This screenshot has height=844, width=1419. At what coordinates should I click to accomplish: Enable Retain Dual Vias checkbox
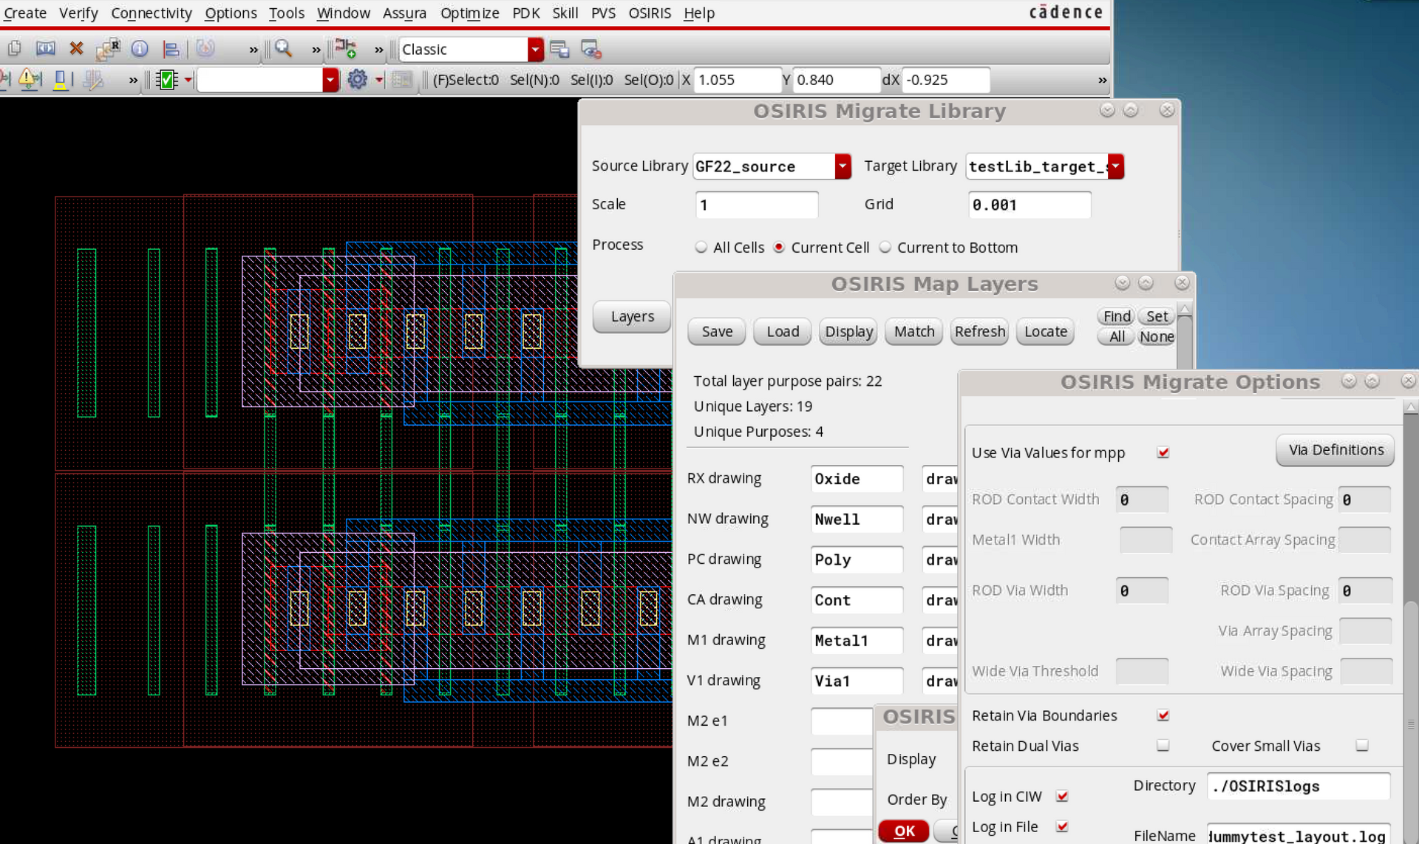[1163, 746]
